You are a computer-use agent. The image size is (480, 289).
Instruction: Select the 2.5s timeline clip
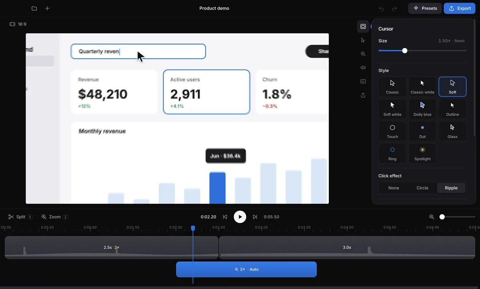tap(112, 247)
